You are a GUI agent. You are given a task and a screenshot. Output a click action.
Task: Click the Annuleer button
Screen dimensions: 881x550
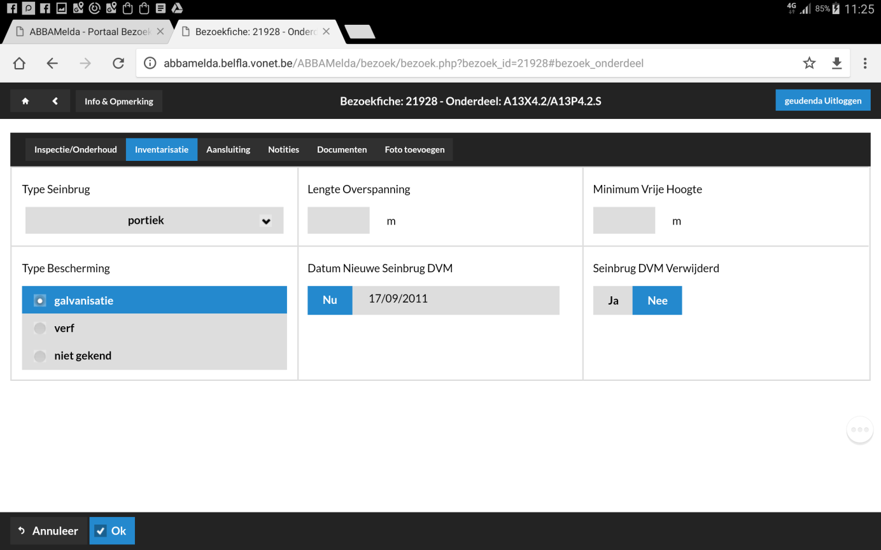point(48,531)
